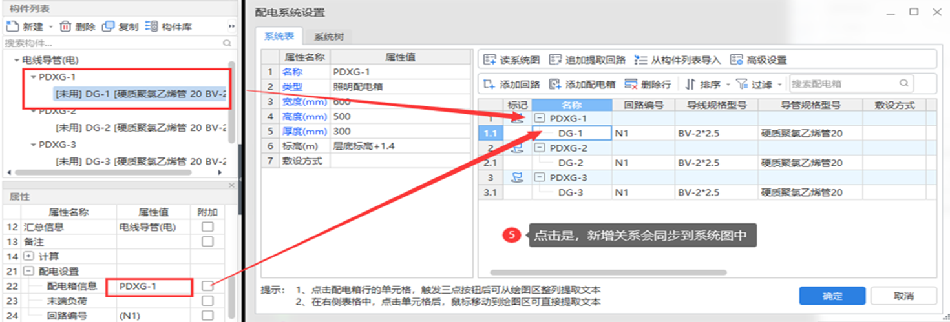Click the 新建 (New) component icon

(x=12, y=26)
